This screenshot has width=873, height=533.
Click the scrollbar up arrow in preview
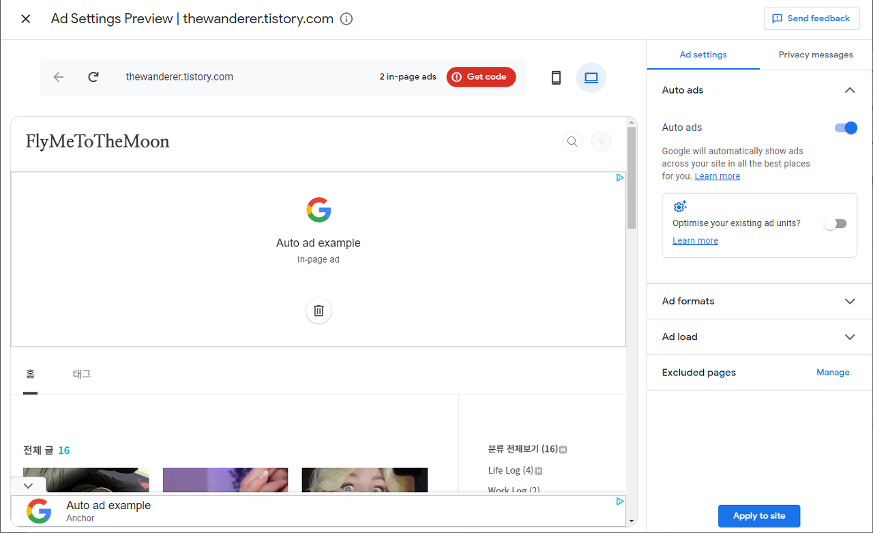coord(632,121)
